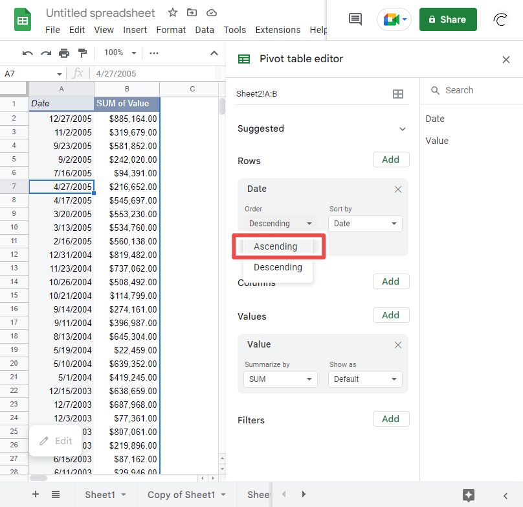Activate the Paint format tool
The width and height of the screenshot is (523, 507).
click(x=82, y=53)
